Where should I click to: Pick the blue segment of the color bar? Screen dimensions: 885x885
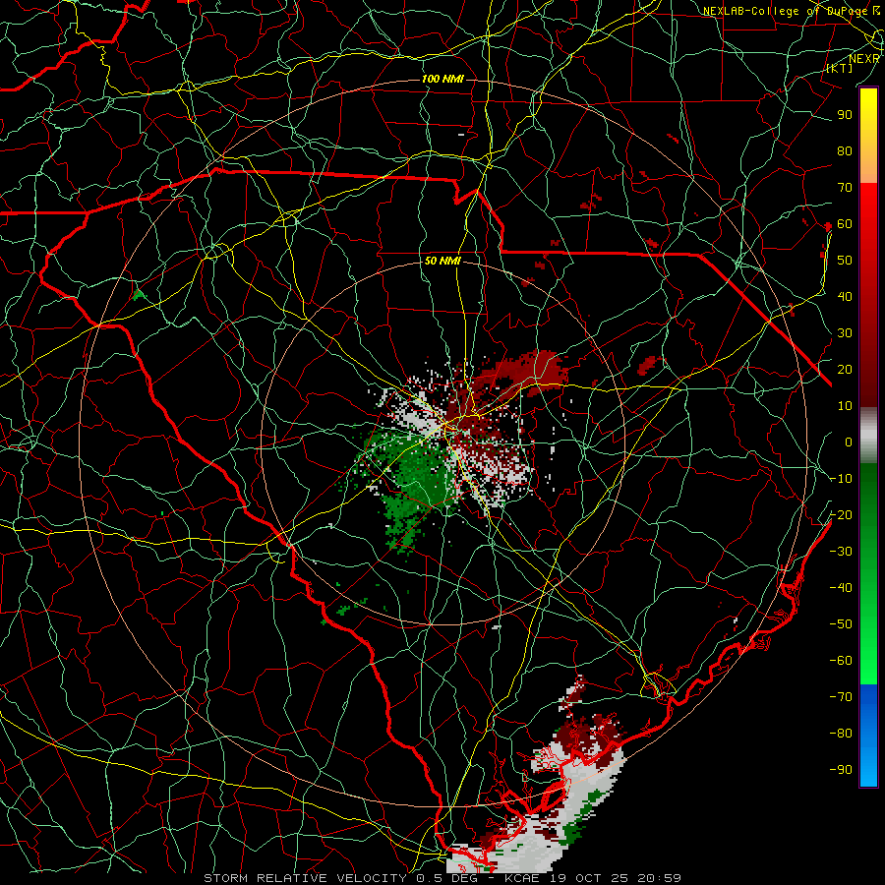pyautogui.click(x=868, y=735)
